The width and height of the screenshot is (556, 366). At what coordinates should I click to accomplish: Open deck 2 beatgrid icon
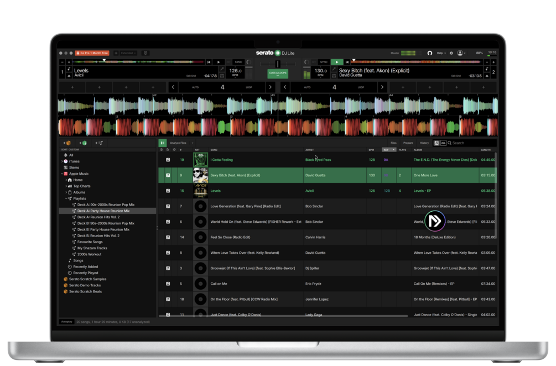[x=334, y=76]
